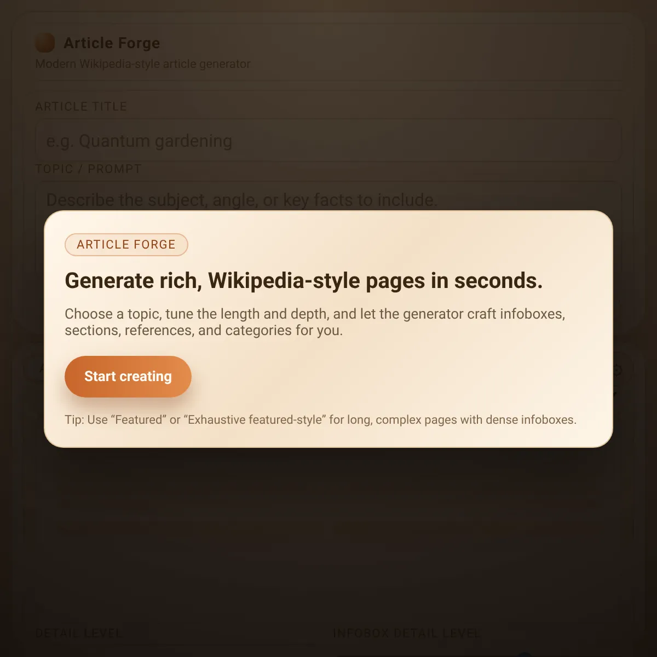Screen dimensions: 657x657
Task: Click the Tip text about Featured pages
Action: pos(320,420)
